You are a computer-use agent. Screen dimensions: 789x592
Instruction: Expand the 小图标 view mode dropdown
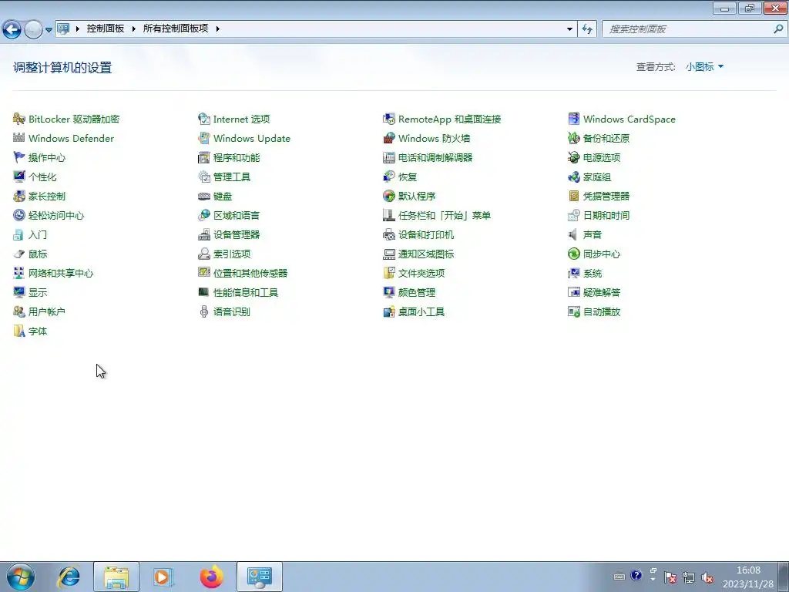(x=704, y=67)
